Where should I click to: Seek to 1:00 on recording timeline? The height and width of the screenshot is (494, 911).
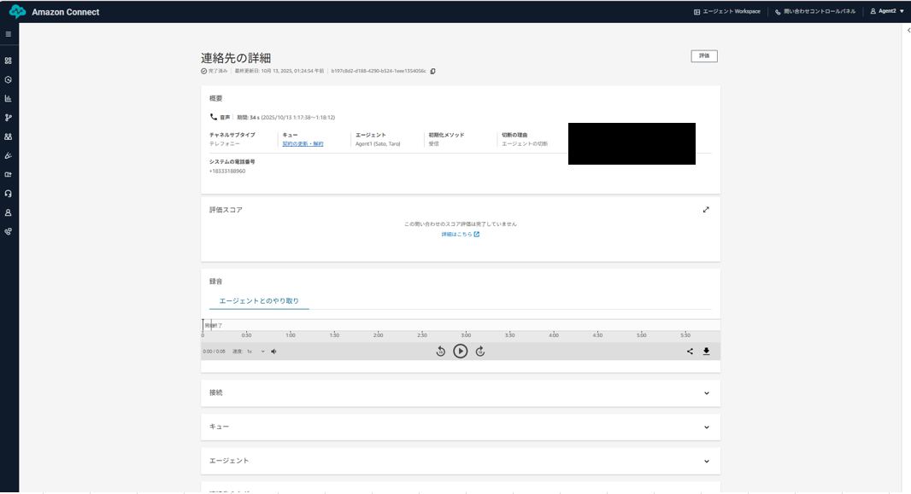[x=291, y=335]
